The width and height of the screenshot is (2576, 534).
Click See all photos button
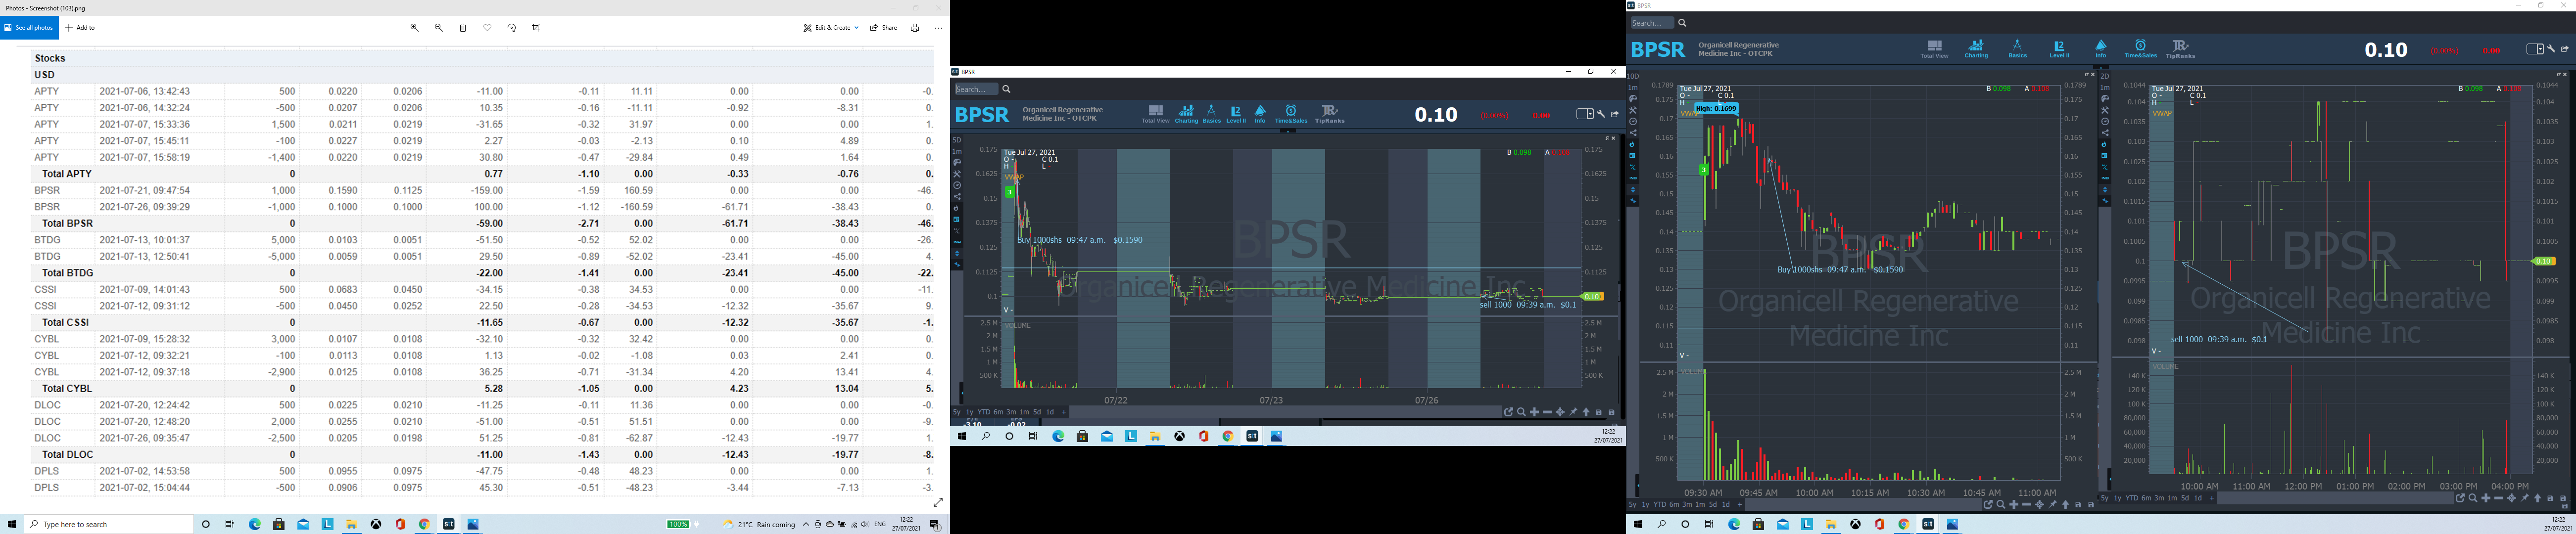click(29, 28)
